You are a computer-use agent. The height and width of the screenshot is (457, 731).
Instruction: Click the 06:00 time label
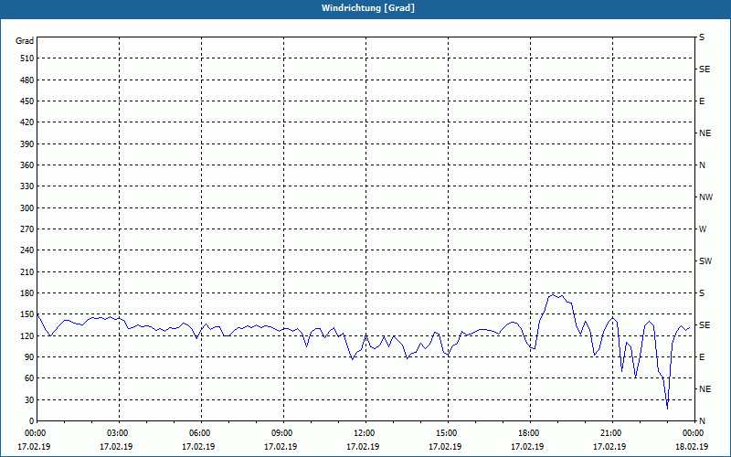tap(198, 433)
